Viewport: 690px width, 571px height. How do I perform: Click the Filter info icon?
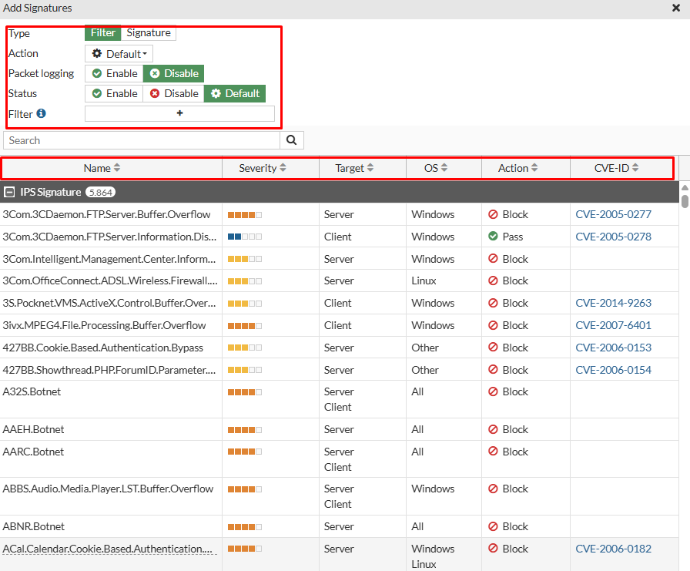tap(41, 113)
